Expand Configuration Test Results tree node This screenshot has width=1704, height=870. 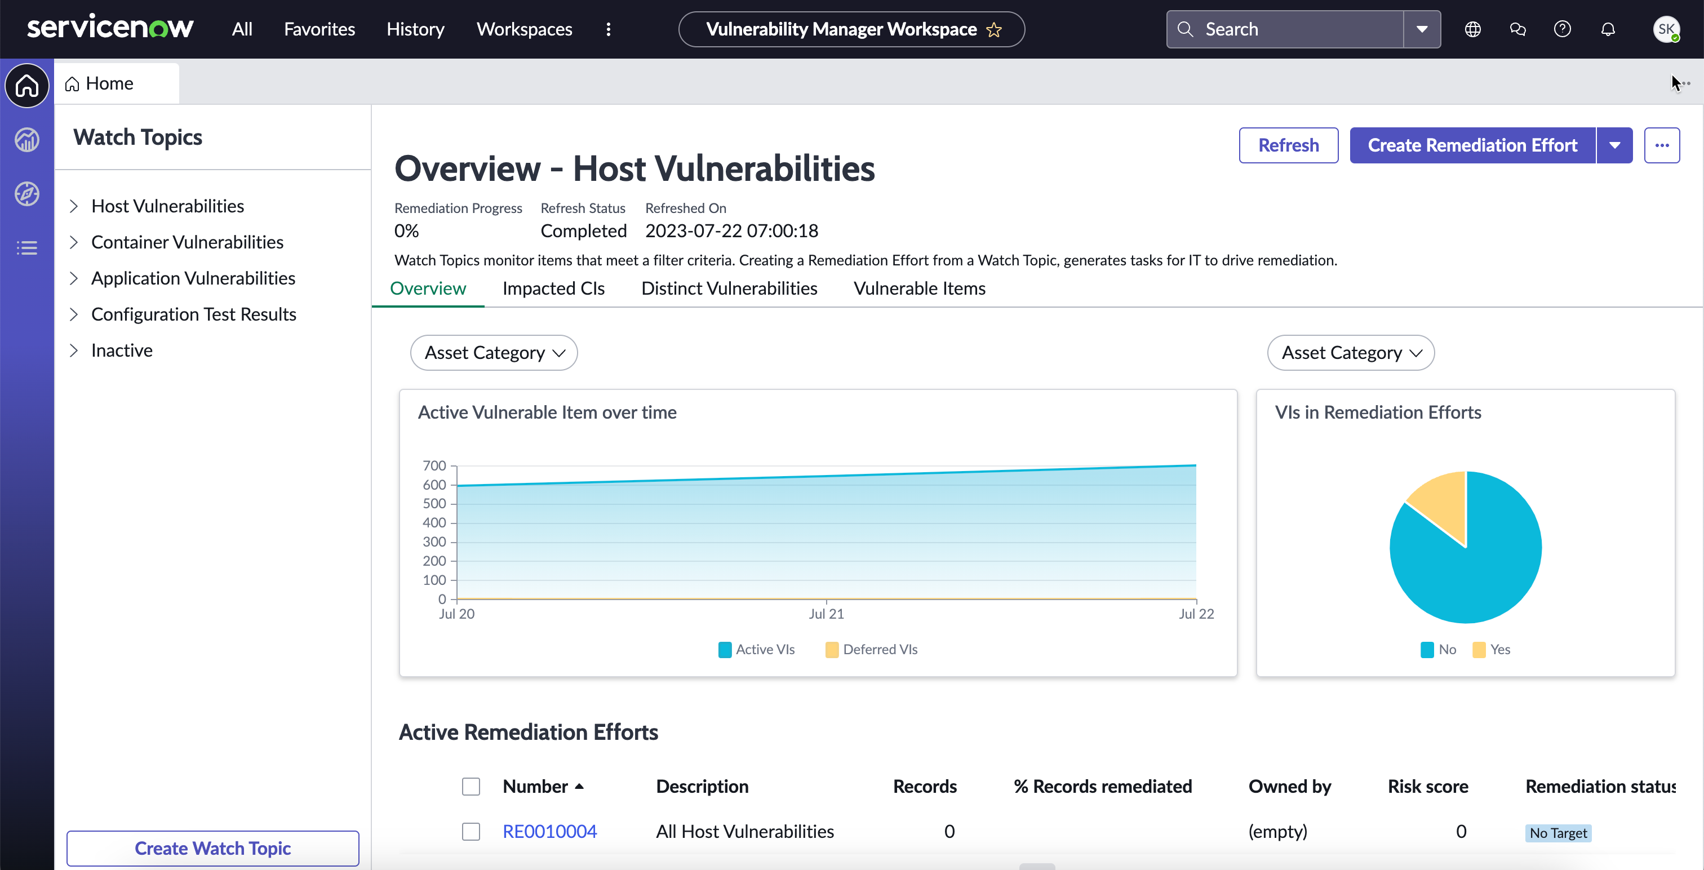74,314
